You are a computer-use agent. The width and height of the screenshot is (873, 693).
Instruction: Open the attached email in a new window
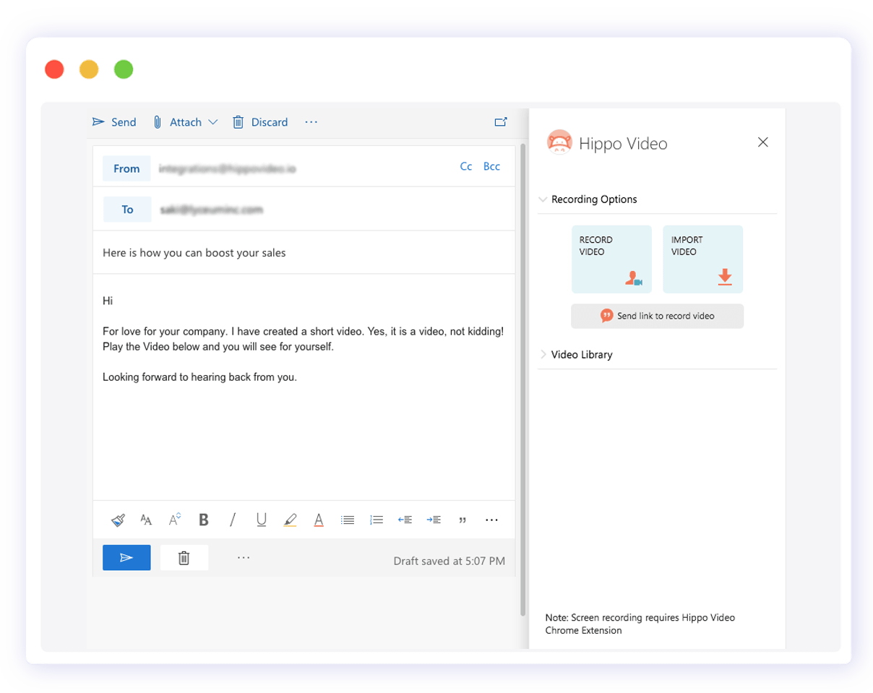pos(501,121)
